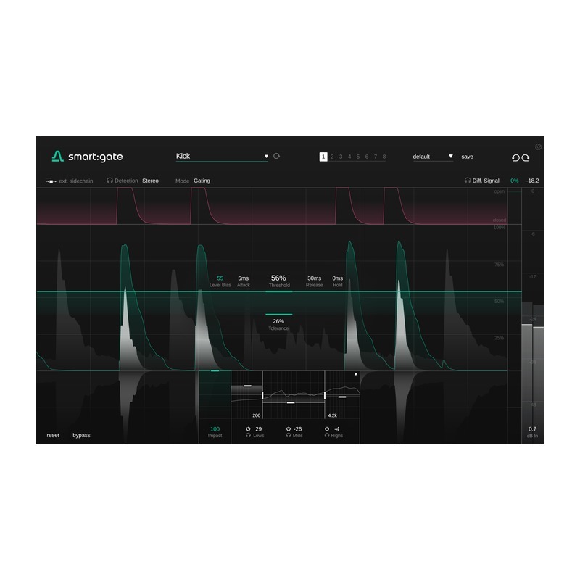580x580 pixels.
Task: Click the low-mid crossover divider handle
Action: coord(262,396)
